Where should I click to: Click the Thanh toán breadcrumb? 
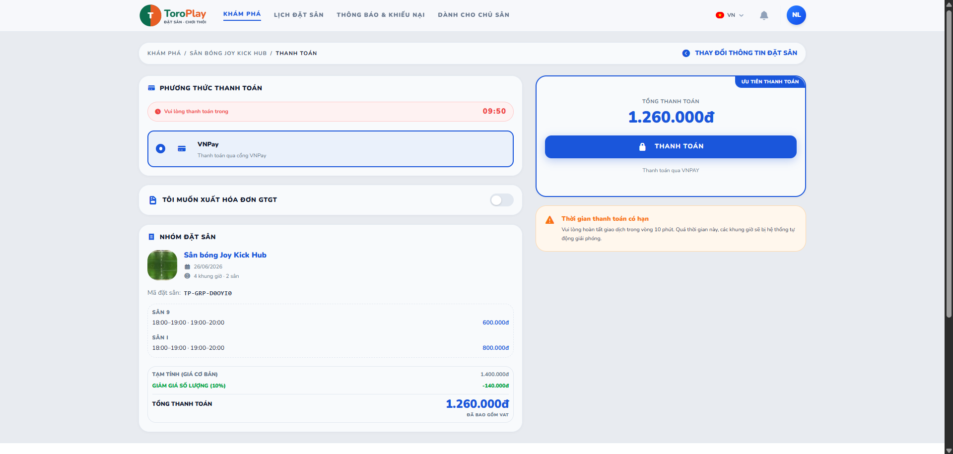296,53
